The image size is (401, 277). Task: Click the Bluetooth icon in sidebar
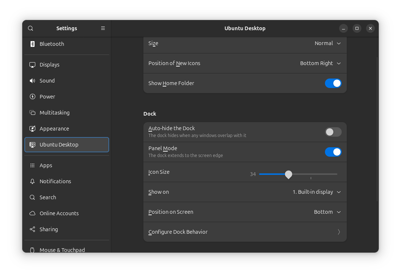32,44
